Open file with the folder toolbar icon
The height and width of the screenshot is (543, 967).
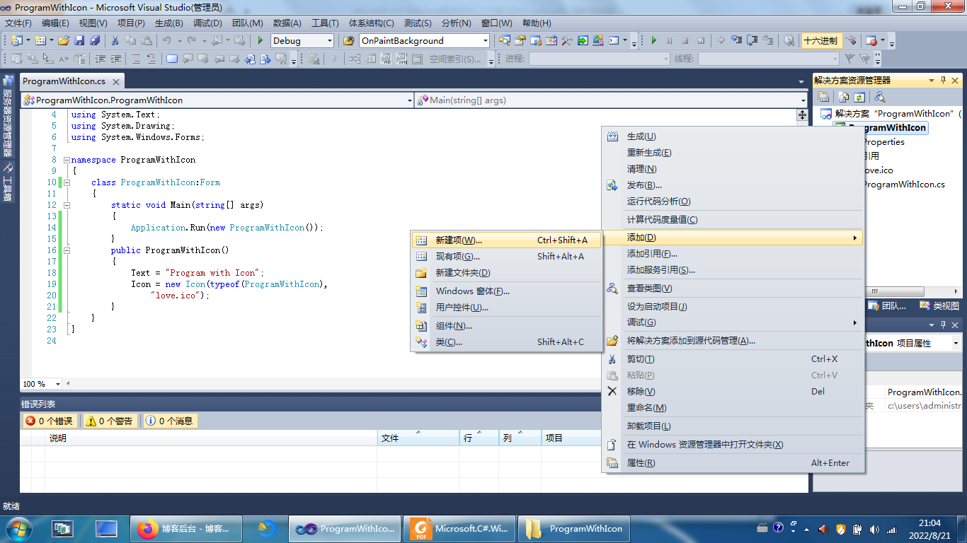pos(64,40)
